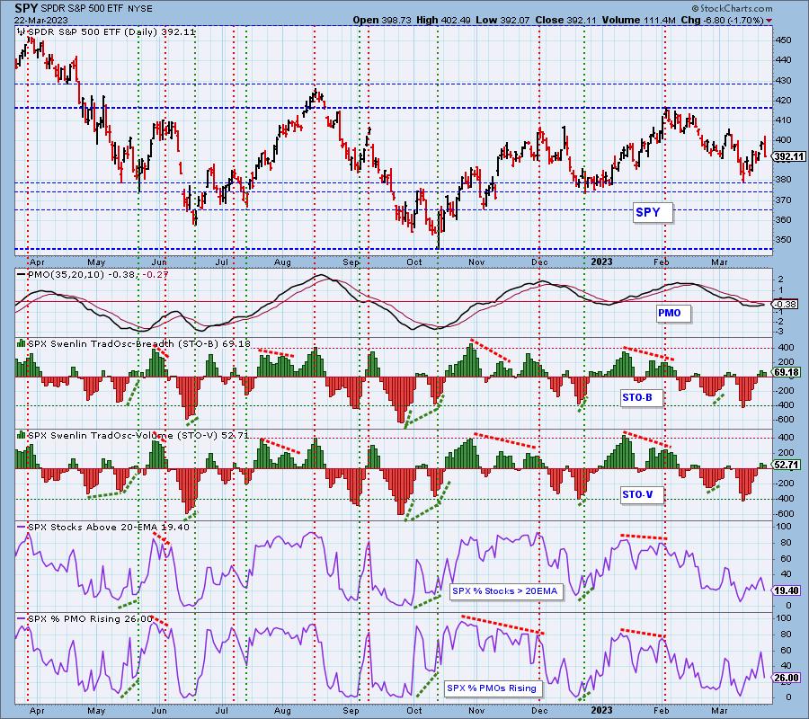Viewport: 809px width, 719px height.
Task: Select the date 22-Mar-2023
Action: click(40, 20)
